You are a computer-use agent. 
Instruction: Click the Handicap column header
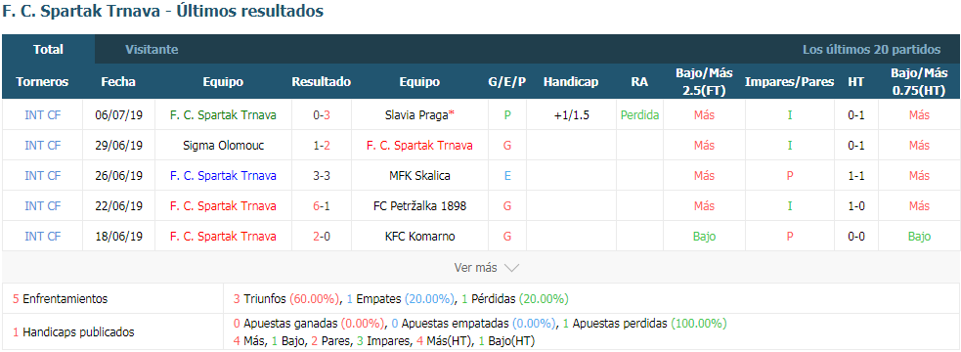click(x=571, y=81)
